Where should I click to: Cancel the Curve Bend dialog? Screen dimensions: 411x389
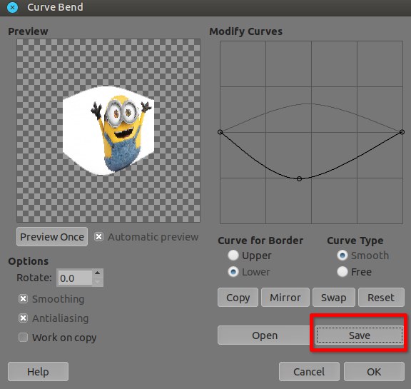pyautogui.click(x=309, y=372)
